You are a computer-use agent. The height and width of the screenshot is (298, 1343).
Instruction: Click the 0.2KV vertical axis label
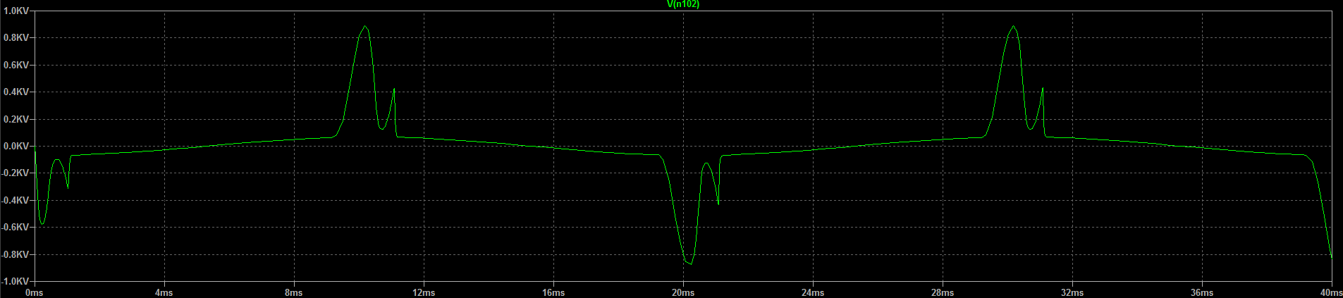pyautogui.click(x=16, y=120)
